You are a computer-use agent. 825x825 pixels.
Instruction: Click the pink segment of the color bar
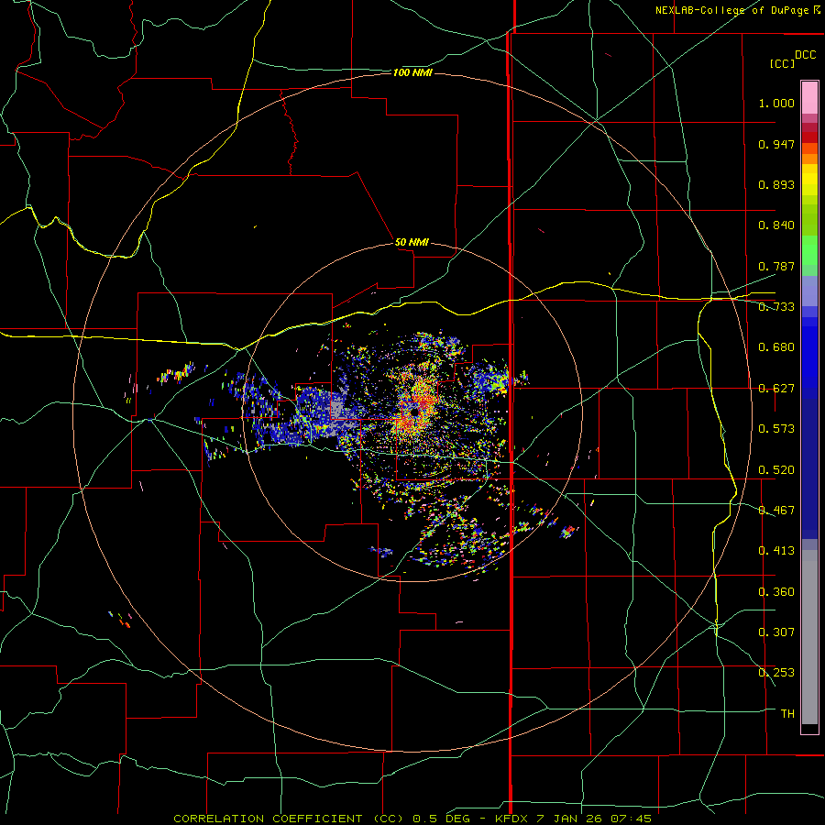pos(809,98)
